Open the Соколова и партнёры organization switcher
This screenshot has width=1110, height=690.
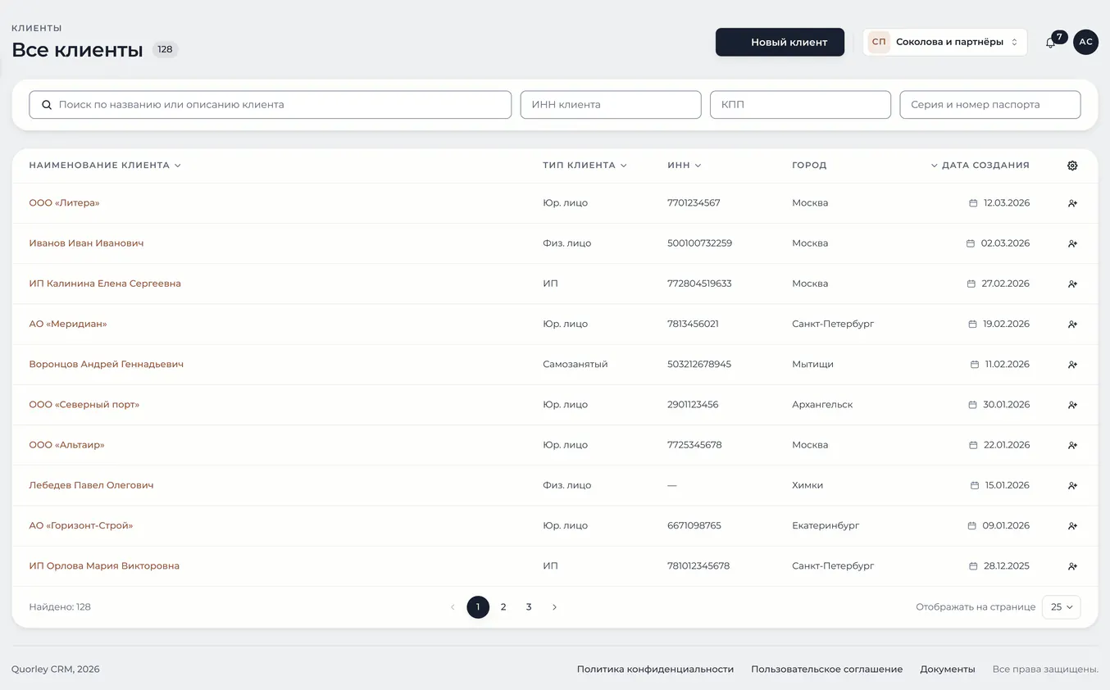click(944, 42)
